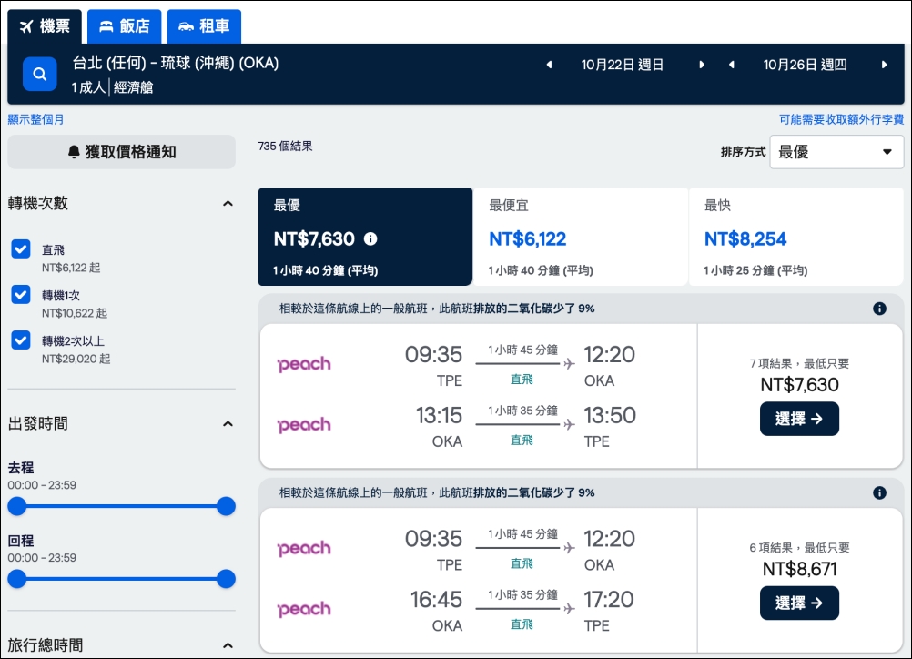
Task: Uncheck the 轉機1次 one-stop checkbox
Action: (x=21, y=294)
